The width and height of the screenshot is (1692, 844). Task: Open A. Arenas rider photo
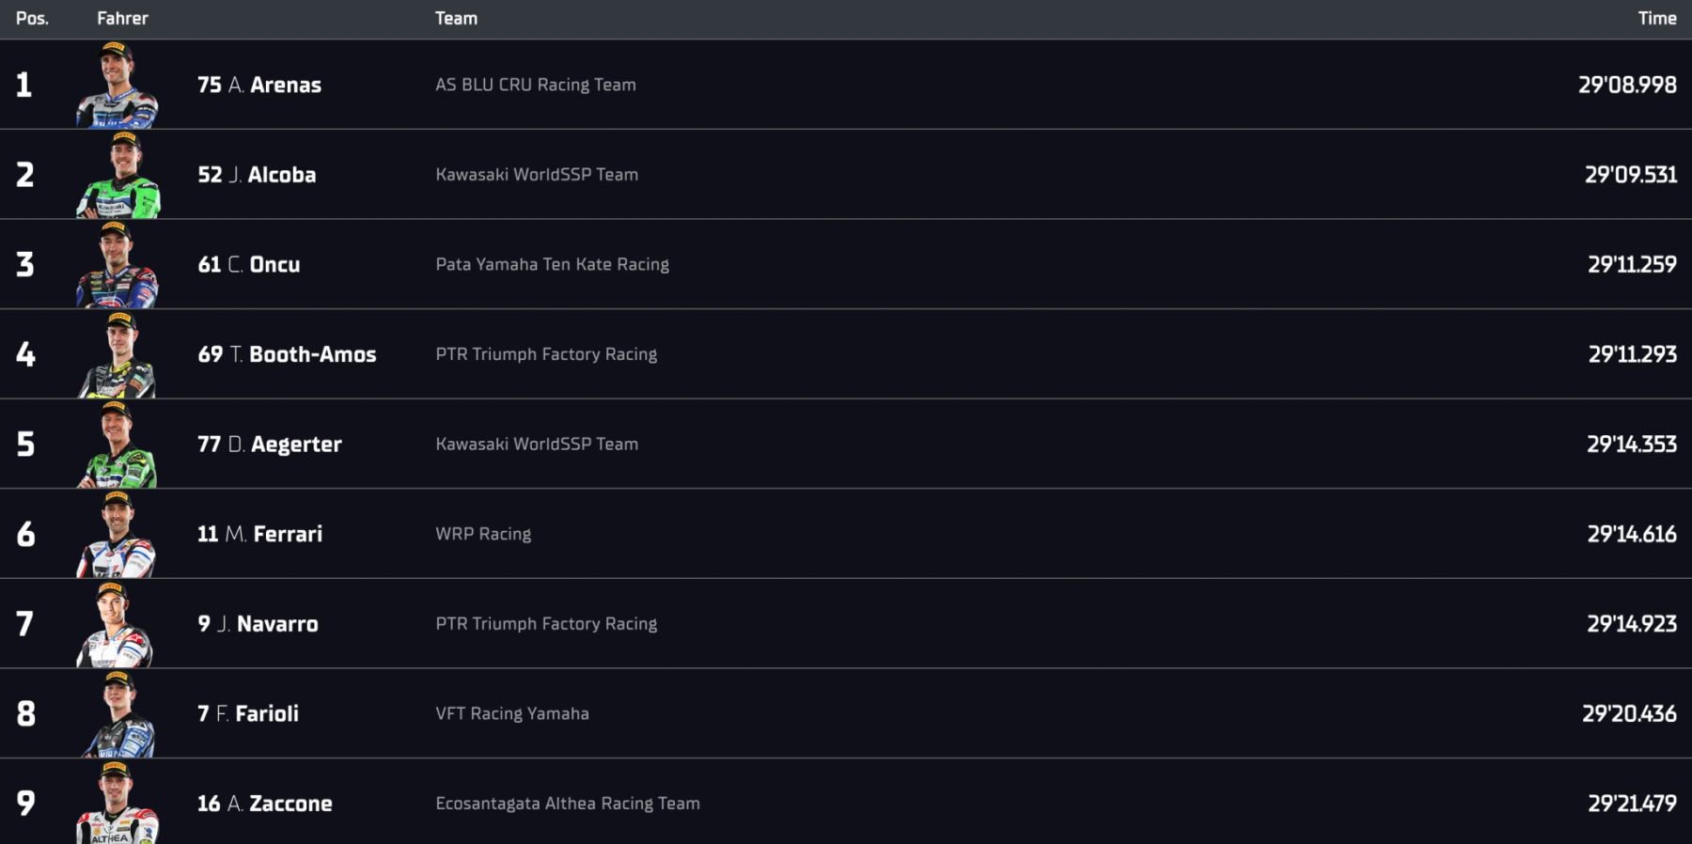[x=117, y=85]
